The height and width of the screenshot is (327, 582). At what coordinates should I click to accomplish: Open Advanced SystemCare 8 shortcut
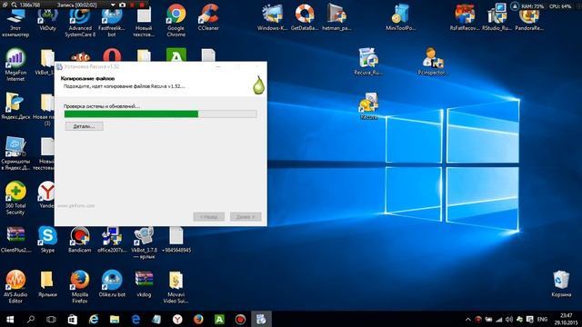tap(80, 22)
